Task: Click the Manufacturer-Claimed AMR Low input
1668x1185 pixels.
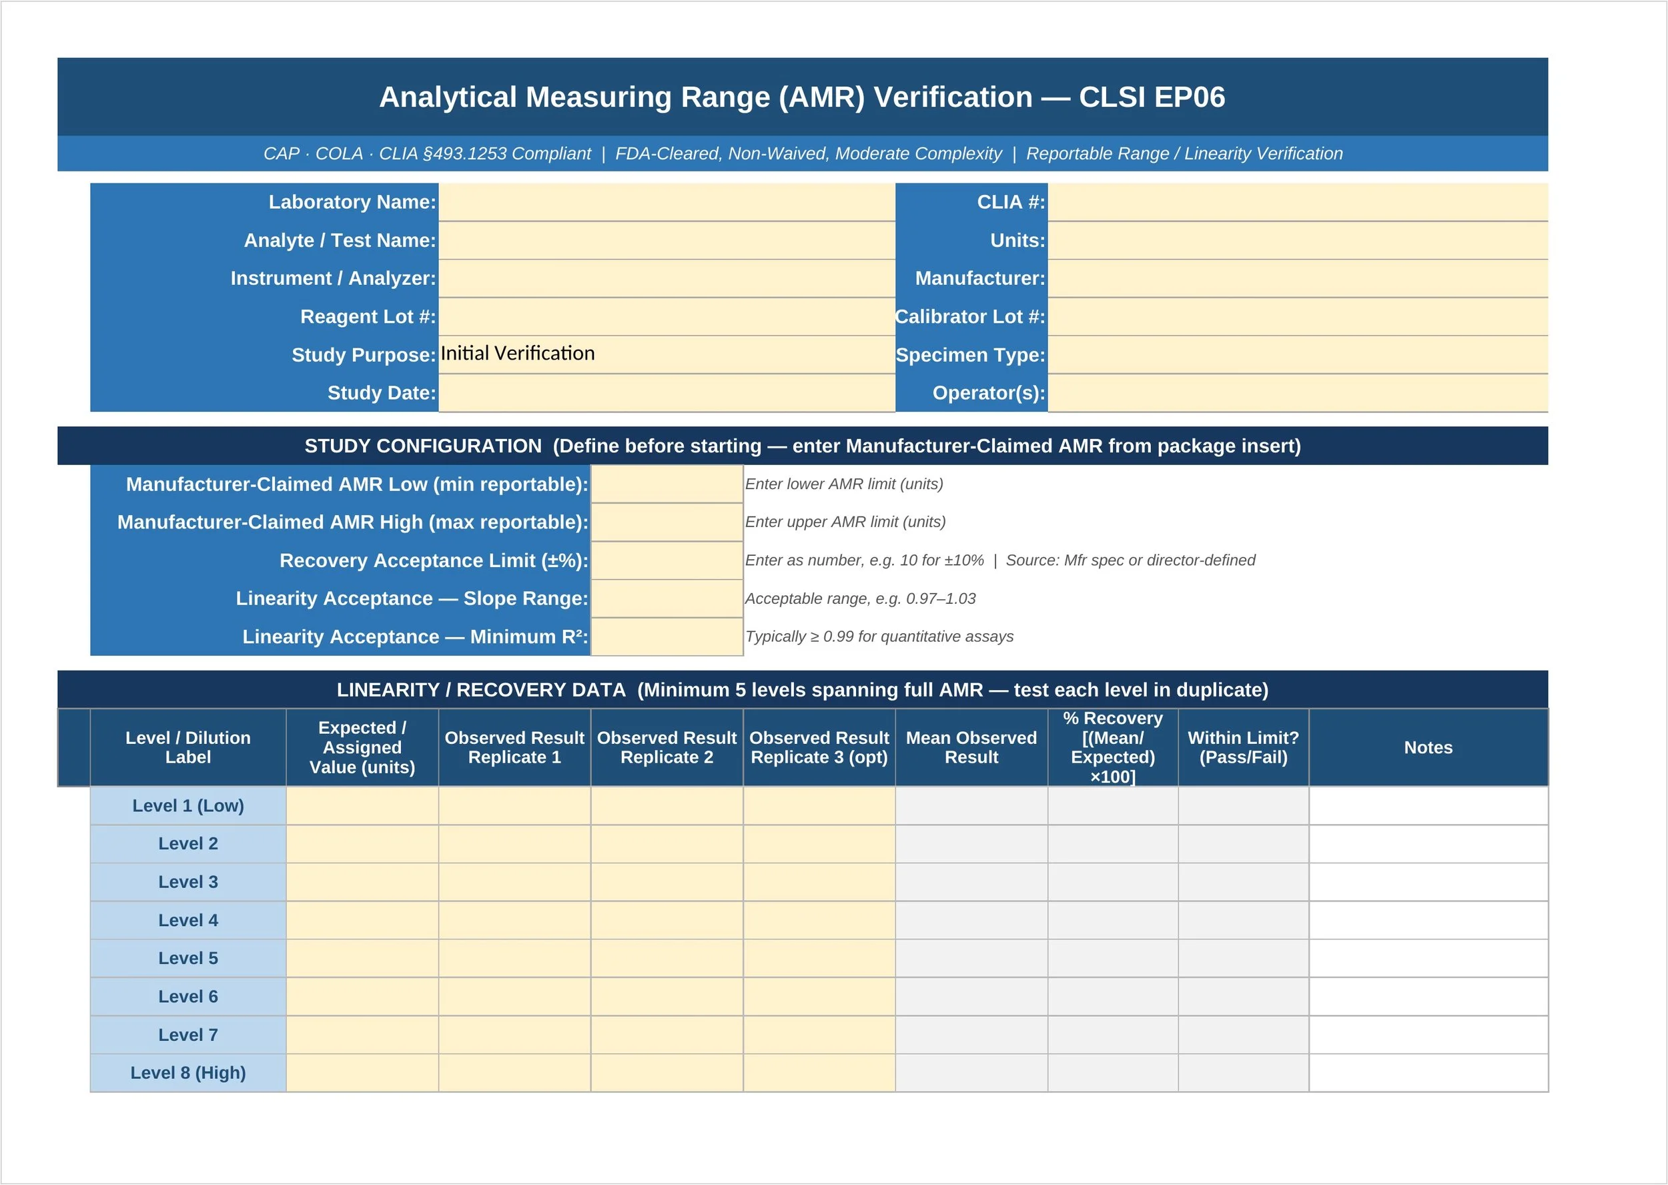Action: coord(666,484)
